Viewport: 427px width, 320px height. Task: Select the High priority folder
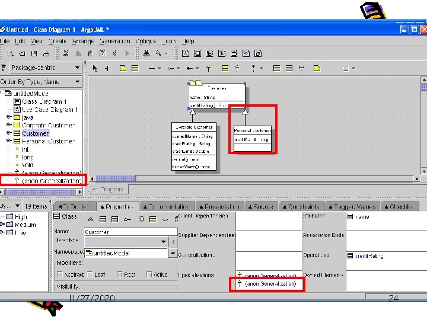pos(20,217)
